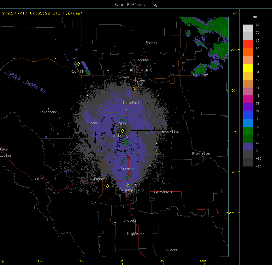Click the Didsbury town label
The height and width of the screenshot is (265, 272).
click(x=121, y=136)
